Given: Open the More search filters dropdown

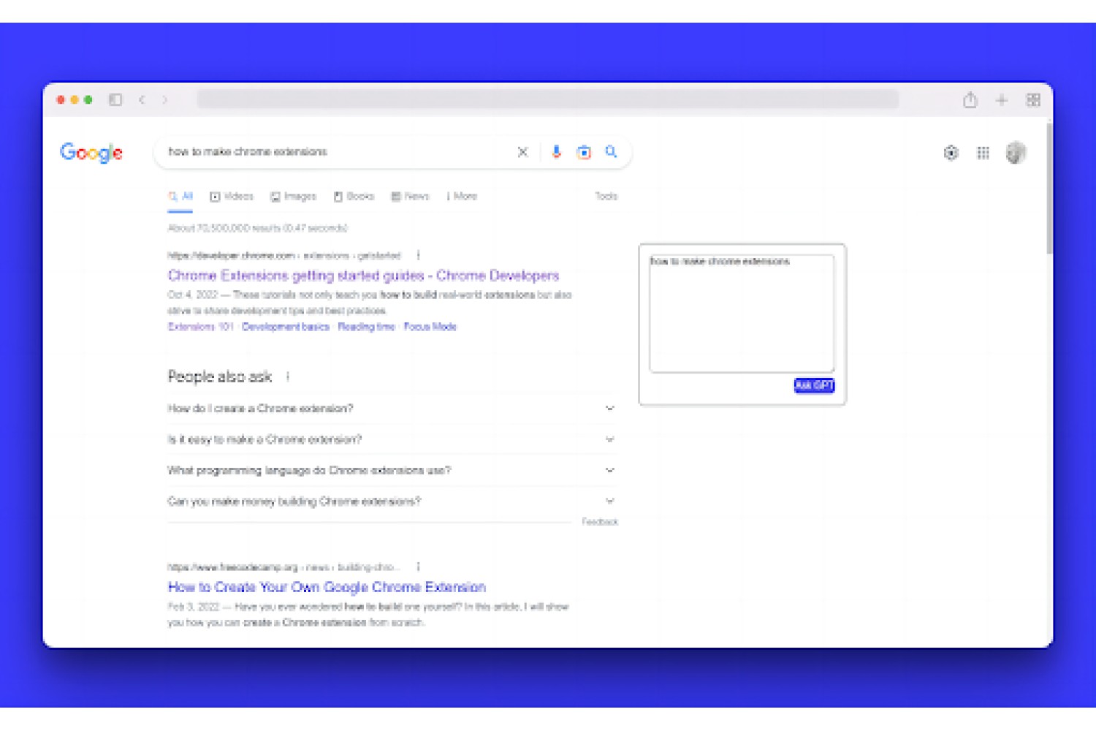Looking at the screenshot, I should coord(462,196).
